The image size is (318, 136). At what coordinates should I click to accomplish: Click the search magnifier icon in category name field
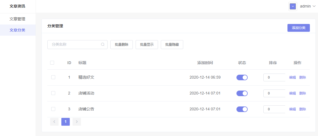click(103, 44)
